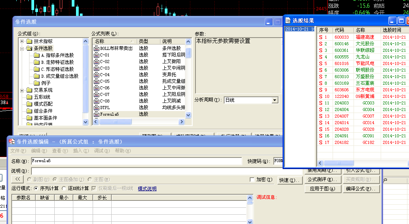The height and width of the screenshot is (224, 409).
Task: Click formula list horizontal scrollbar thumb
Action: [115, 121]
